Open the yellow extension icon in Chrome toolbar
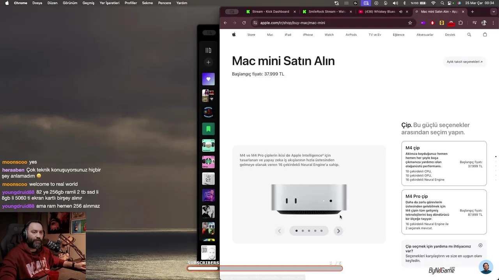The image size is (499, 280). (442, 23)
